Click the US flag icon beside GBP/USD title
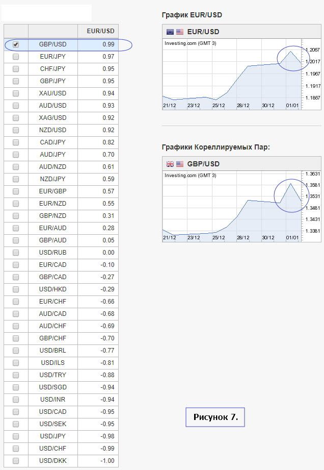Viewport: 324px width, 470px height. pyautogui.click(x=180, y=164)
